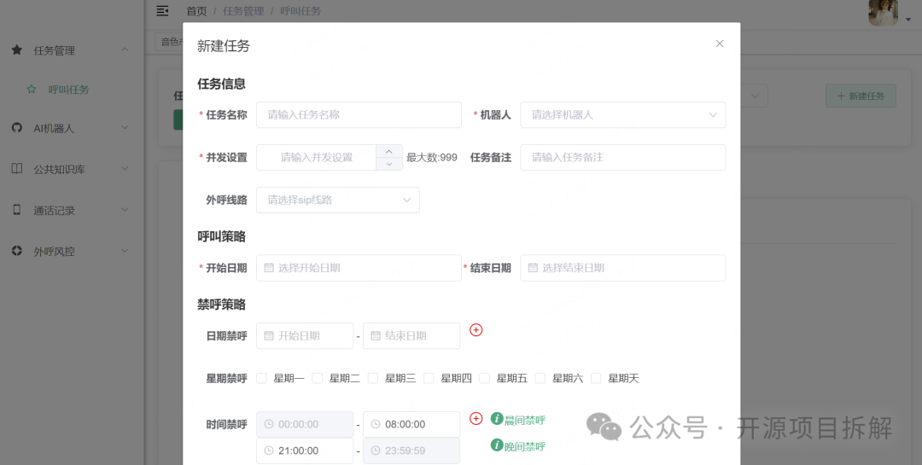Click 呼叫任务 in the breadcrumb
Screen dimensions: 922x465
point(301,11)
